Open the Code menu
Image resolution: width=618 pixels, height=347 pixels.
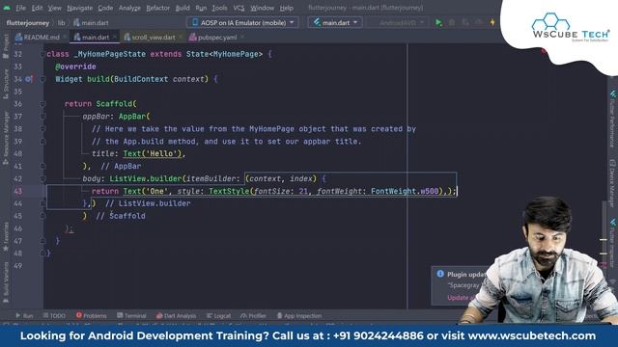105,8
